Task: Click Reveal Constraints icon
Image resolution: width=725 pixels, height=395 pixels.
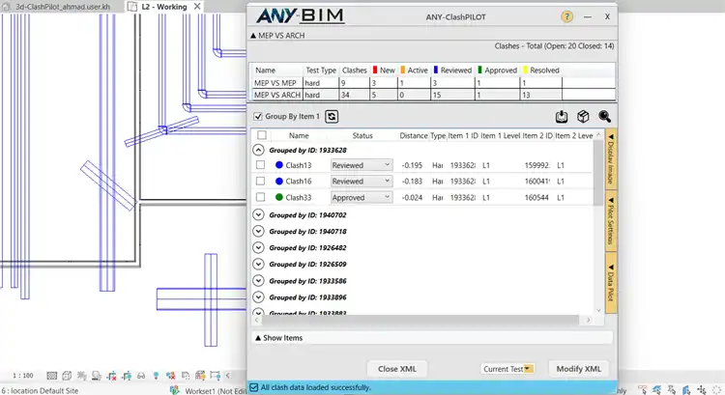Action: pyautogui.click(x=215, y=376)
